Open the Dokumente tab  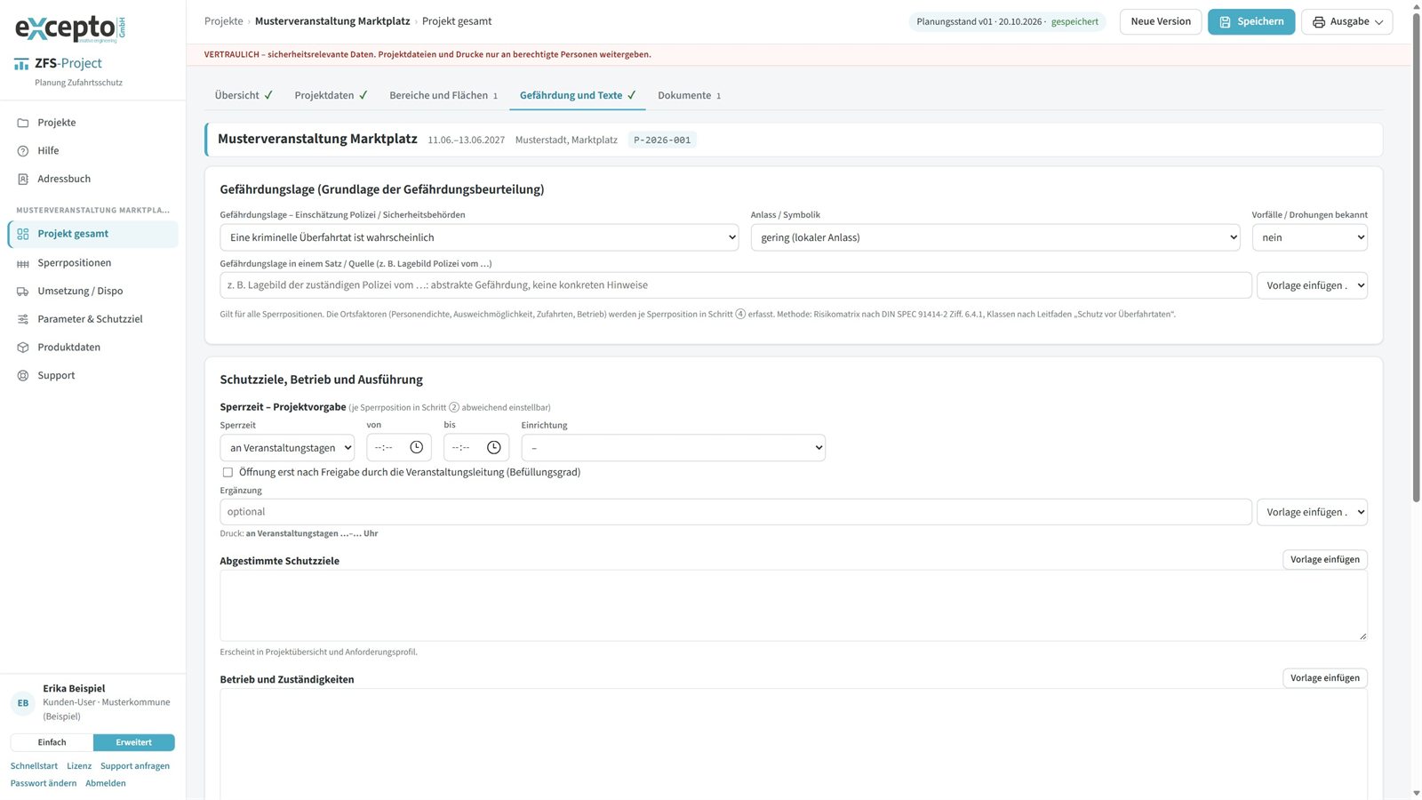tap(689, 95)
